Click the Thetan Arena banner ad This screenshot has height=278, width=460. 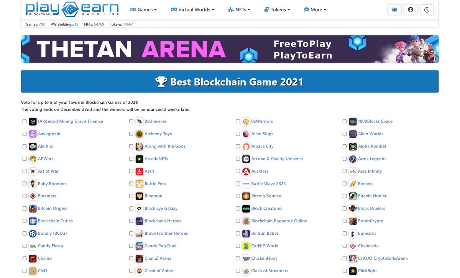pyautogui.click(x=230, y=49)
